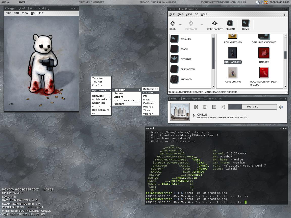
Task: Open Edit menu in Mirage window
Action: tap(16, 13)
